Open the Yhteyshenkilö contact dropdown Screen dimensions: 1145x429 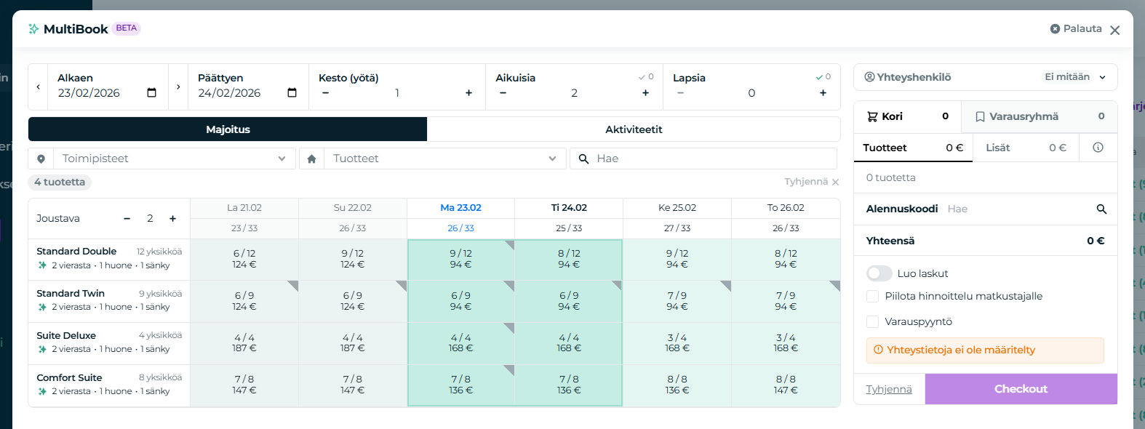click(x=985, y=77)
